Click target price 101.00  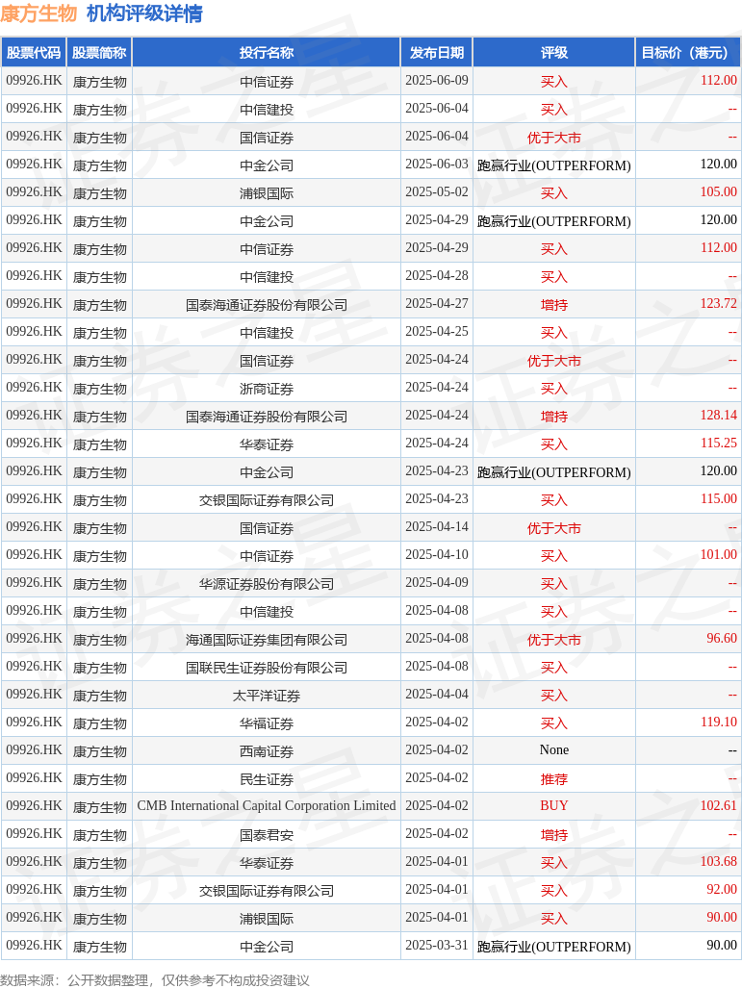point(718,555)
